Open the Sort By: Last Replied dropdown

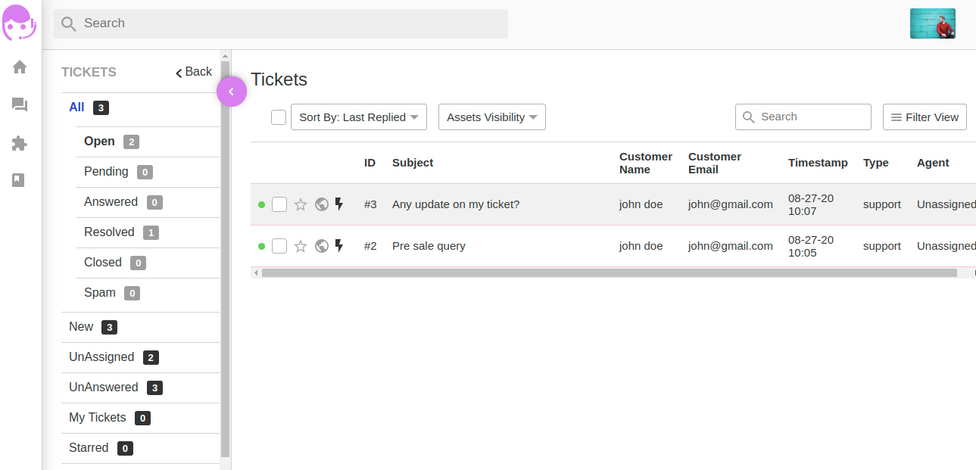[358, 117]
